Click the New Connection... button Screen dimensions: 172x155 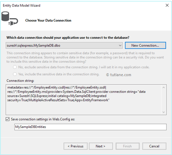click(145, 45)
